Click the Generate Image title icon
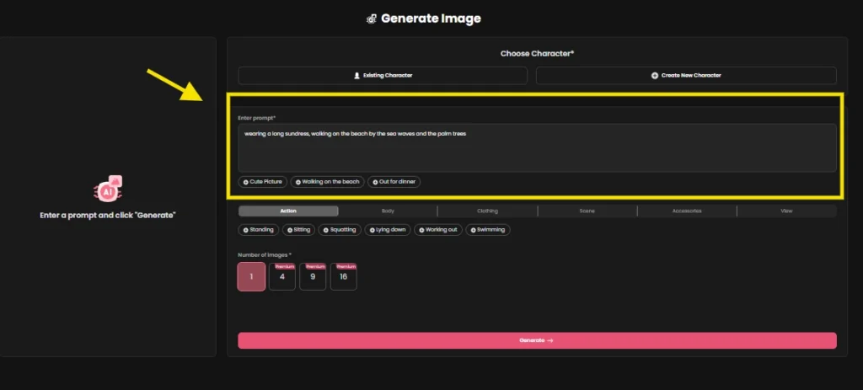The height and width of the screenshot is (390, 863). [x=372, y=19]
